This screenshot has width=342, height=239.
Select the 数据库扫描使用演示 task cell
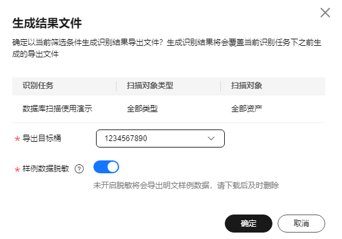tap(57, 108)
